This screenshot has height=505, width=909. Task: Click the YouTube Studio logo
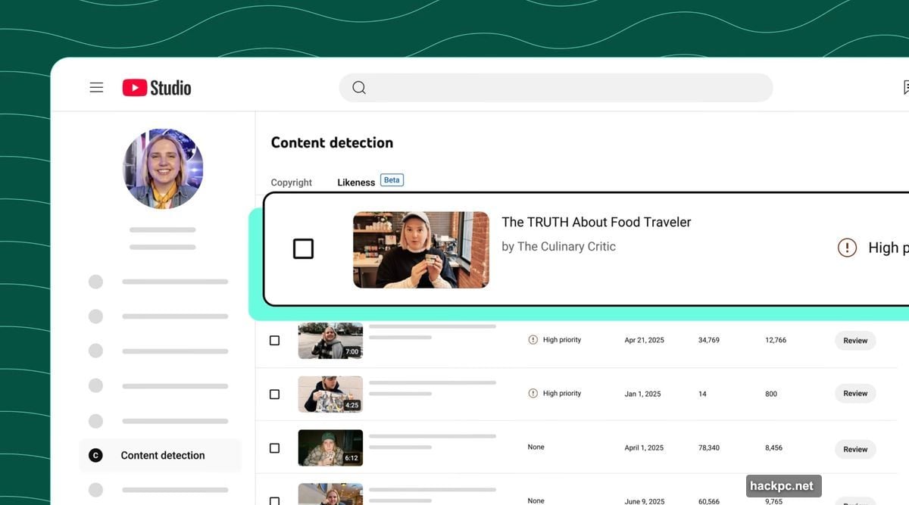click(x=156, y=87)
